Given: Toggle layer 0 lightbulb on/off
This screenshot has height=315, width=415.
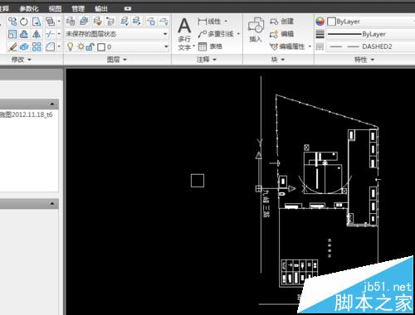Looking at the screenshot, I should click(x=70, y=46).
